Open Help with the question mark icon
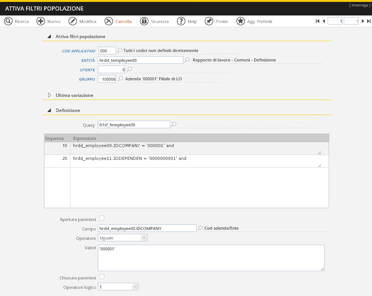The image size is (372, 296). click(x=181, y=21)
